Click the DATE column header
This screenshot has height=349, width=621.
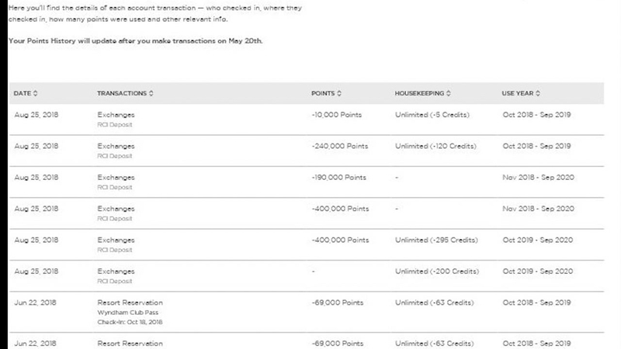click(23, 93)
